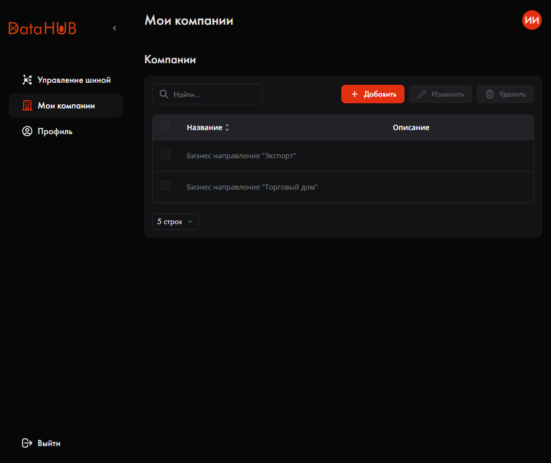Open Мои компании menu item
Screen dimensions: 551x463
[66, 105]
